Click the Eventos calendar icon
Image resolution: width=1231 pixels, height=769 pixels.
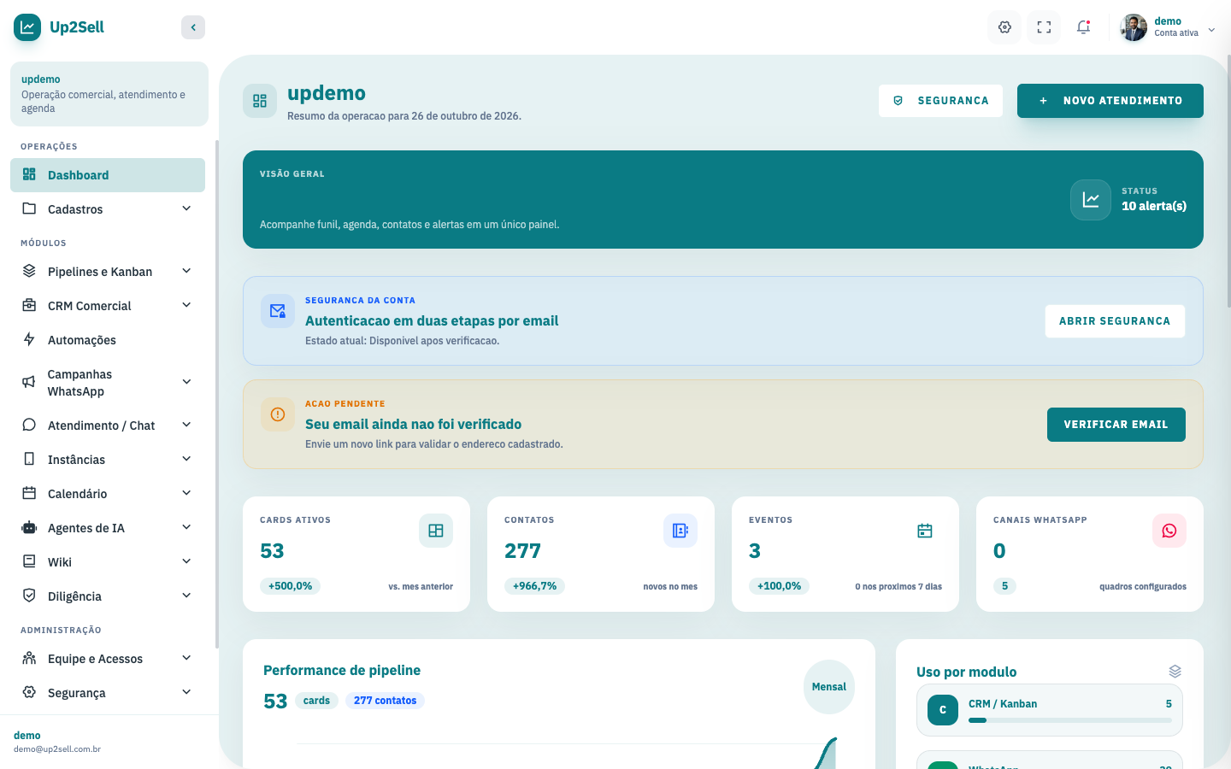925,531
